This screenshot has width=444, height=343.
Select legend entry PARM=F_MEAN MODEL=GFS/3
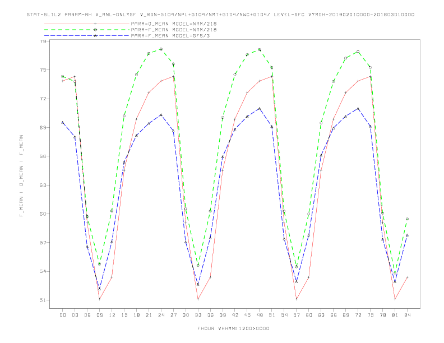(x=170, y=36)
